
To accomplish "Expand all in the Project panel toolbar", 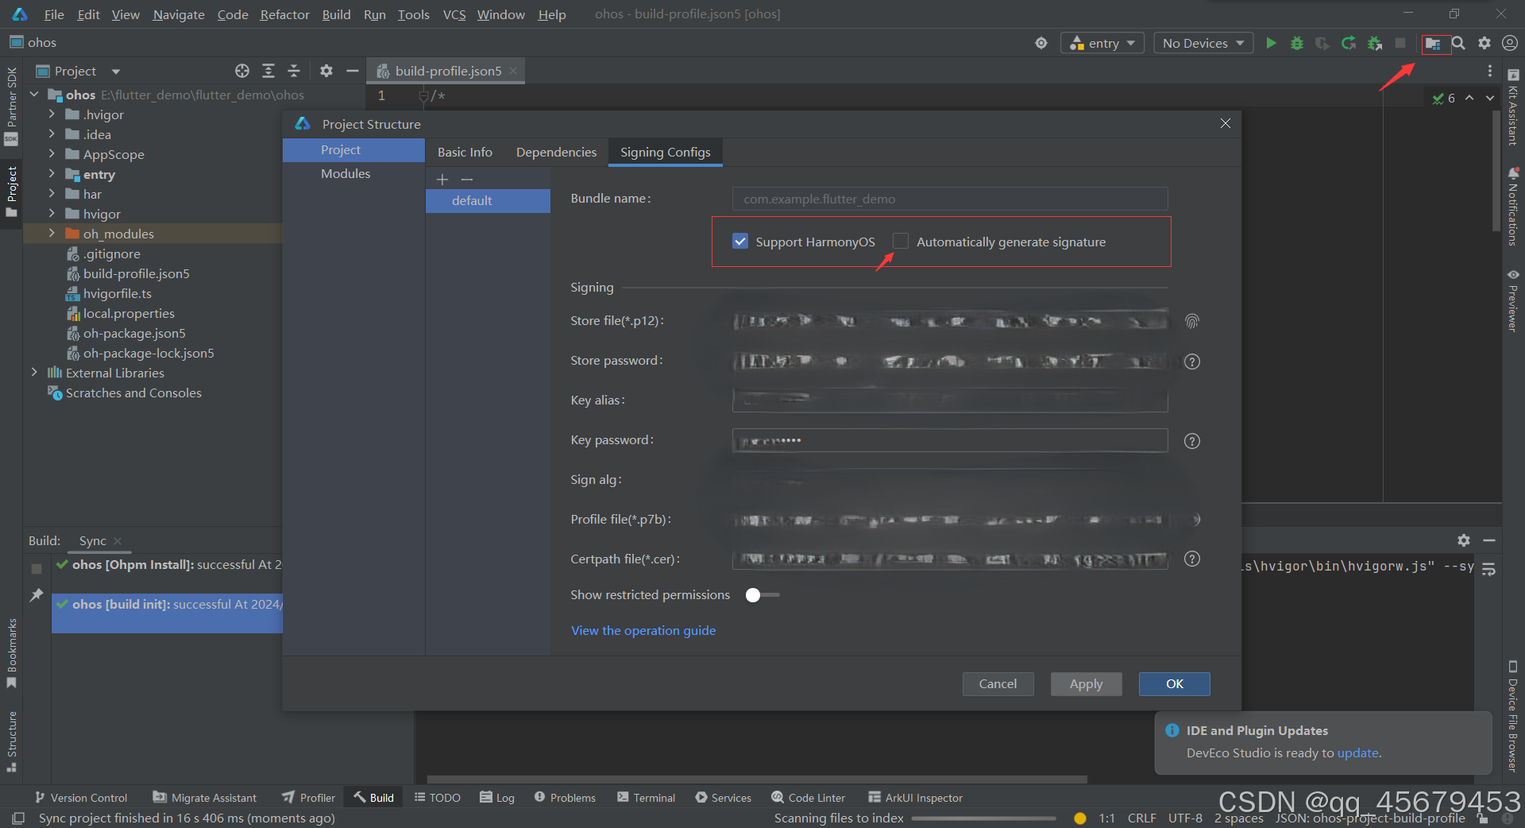I will point(268,71).
